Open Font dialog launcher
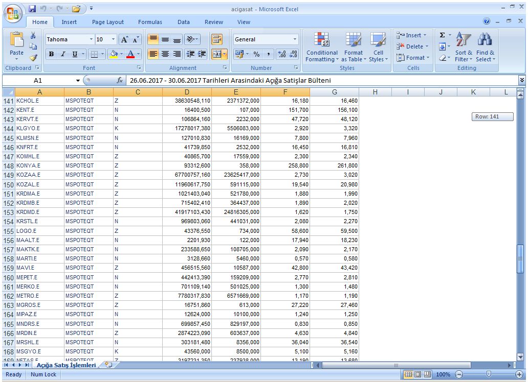This screenshot has width=528, height=382. [x=139, y=67]
